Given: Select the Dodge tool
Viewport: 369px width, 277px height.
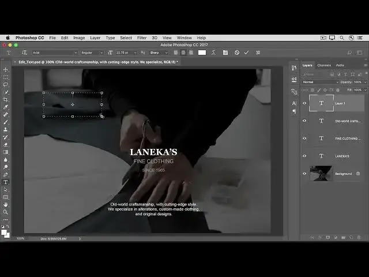Looking at the screenshot, I should (6, 167).
